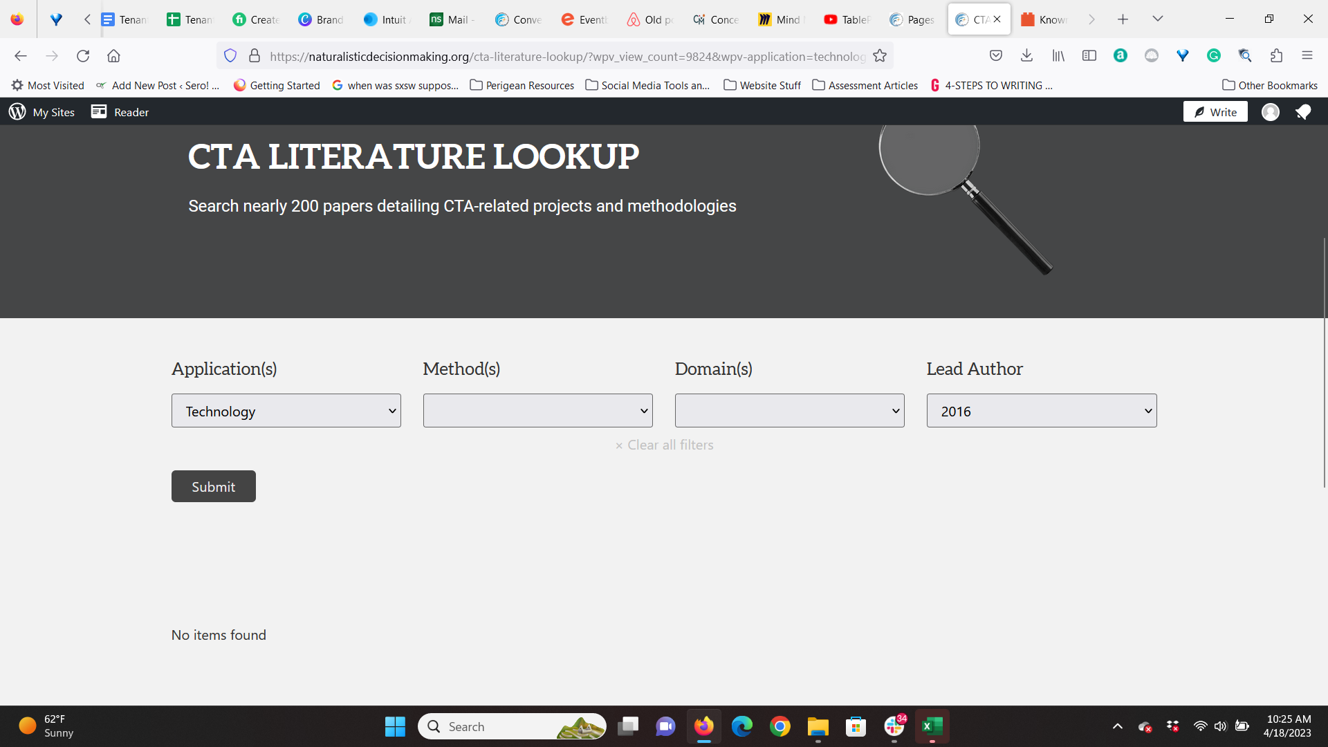Click the Clear all filters link
The width and height of the screenshot is (1328, 747).
click(665, 445)
